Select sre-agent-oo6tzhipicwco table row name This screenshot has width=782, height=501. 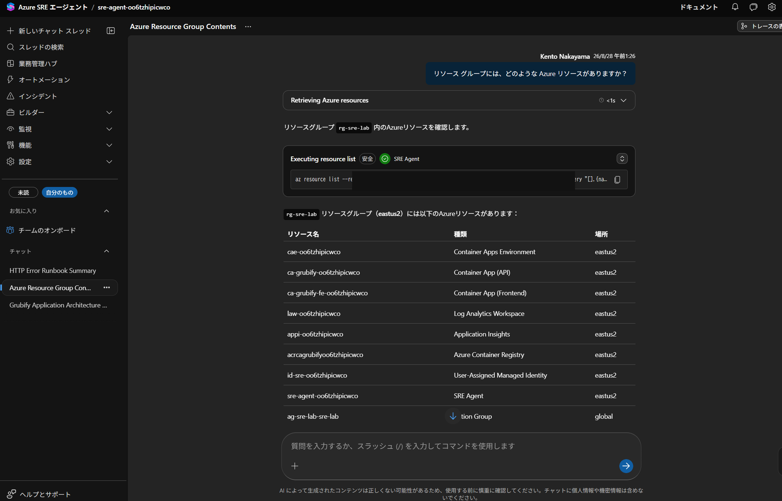coord(322,396)
